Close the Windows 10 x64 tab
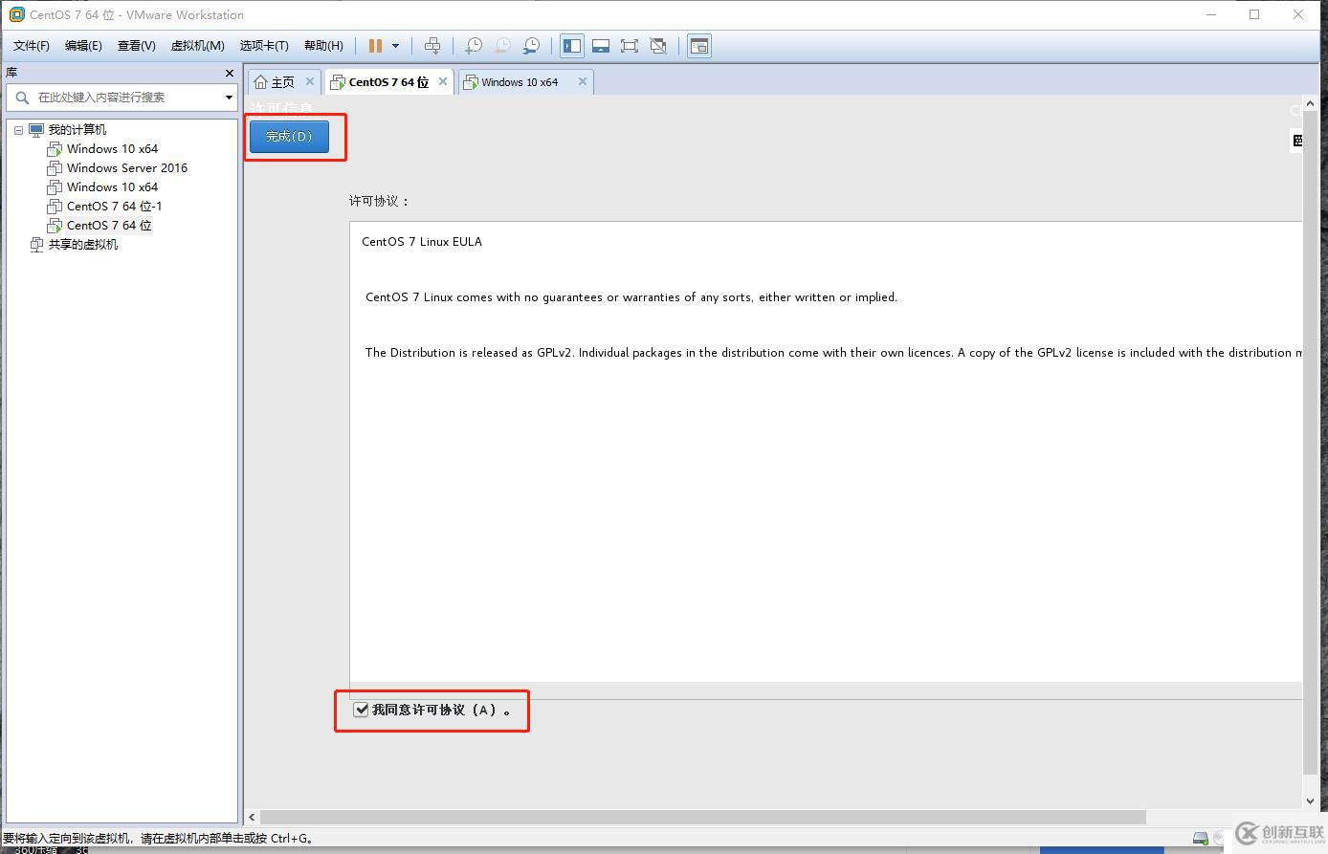Screen dimensions: 1328x854 pyautogui.click(x=582, y=81)
